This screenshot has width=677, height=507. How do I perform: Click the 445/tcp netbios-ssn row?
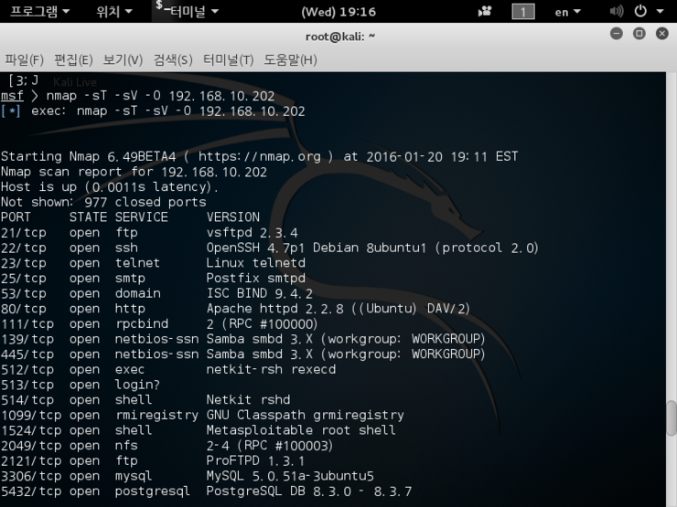pyautogui.click(x=243, y=354)
